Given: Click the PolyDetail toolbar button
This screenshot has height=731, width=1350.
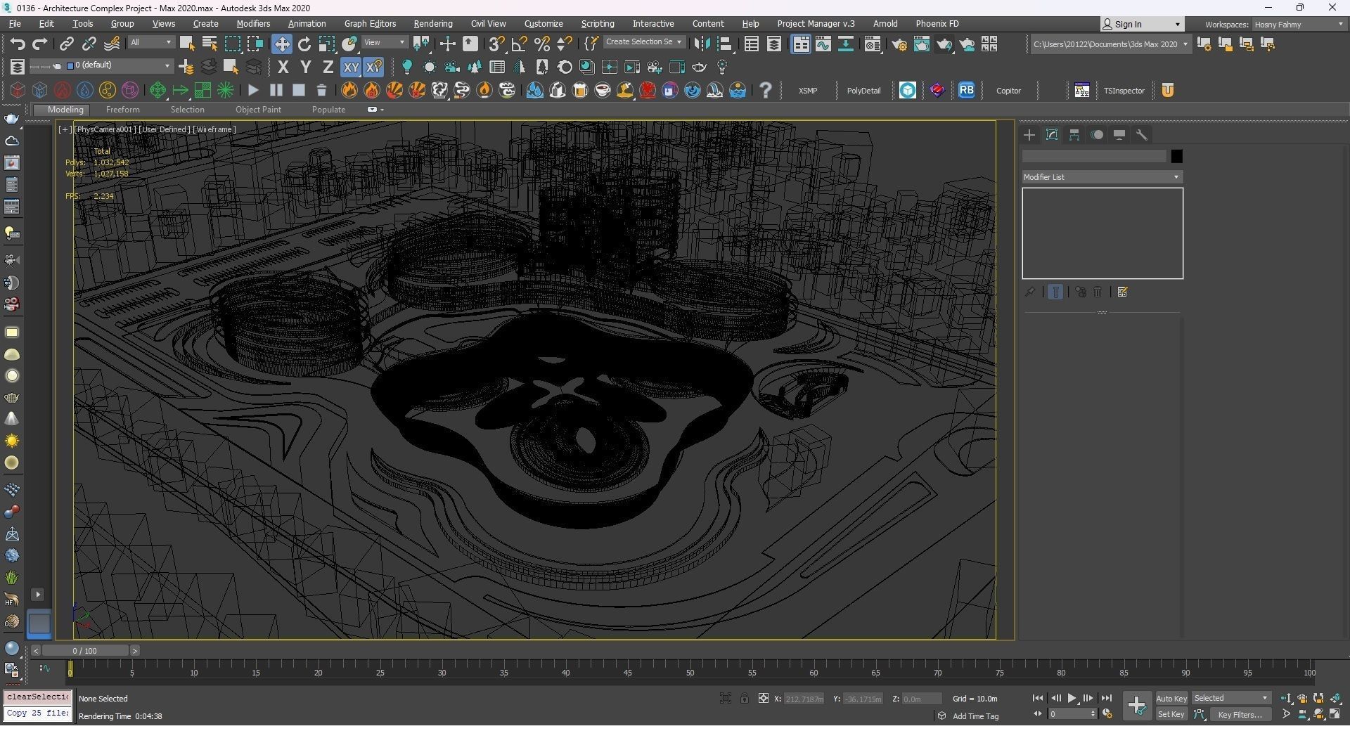Looking at the screenshot, I should tap(863, 91).
